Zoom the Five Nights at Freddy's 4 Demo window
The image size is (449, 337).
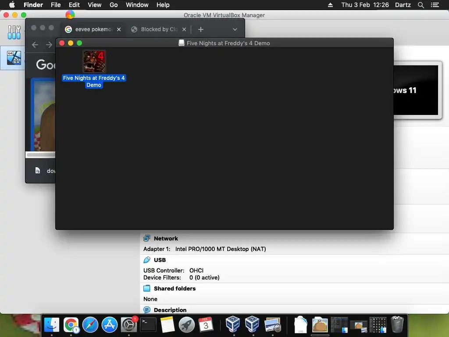(79, 43)
